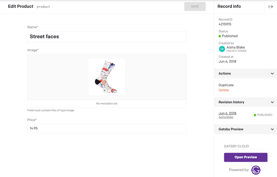Click the Record ID number 4215915
Viewport: 277px width, 177px height.
click(x=225, y=24)
